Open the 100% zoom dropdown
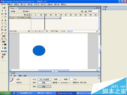127x95 pixels. click(x=99, y=11)
